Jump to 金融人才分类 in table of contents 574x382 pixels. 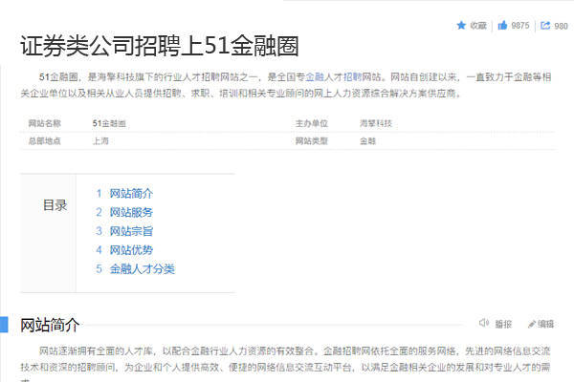point(142,269)
